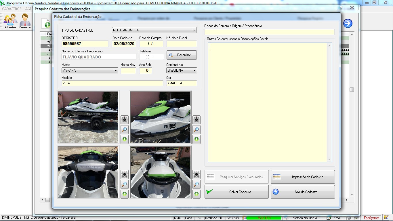Click the Modelo input field
The height and width of the screenshot is (221, 393).
112,83
